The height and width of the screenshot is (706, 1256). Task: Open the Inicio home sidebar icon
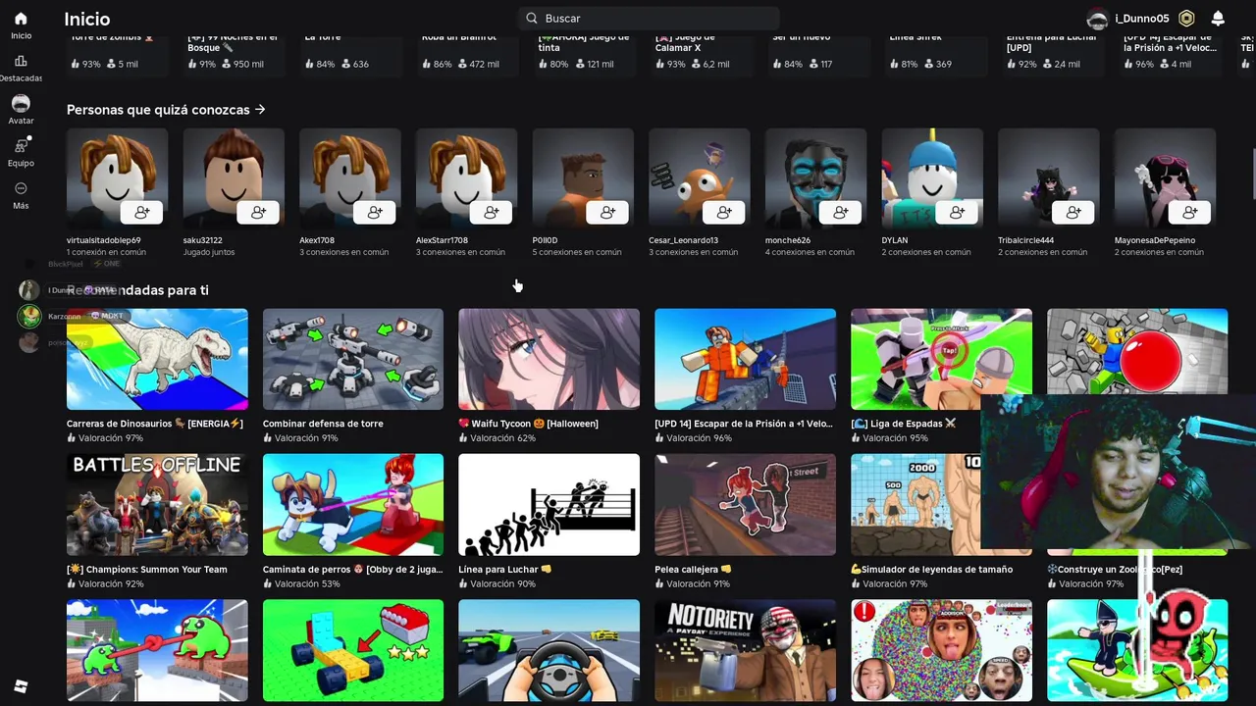(21, 19)
